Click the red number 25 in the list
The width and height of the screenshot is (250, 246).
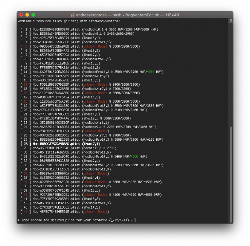click(26, 131)
